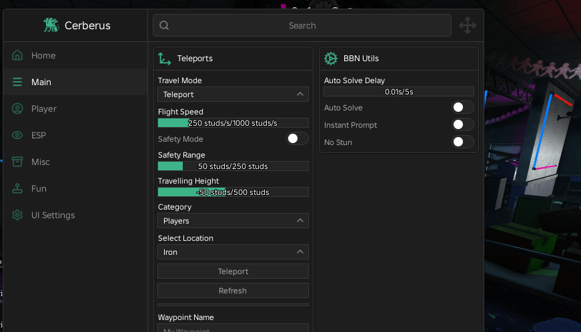This screenshot has height=332, width=581.
Task: Click the Cerberus title text
Action: (87, 25)
